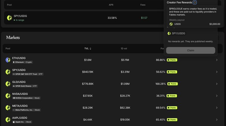This screenshot has width=226, height=126.
Task: Select the NVDA/USDG pool name
Action: pyautogui.click(x=20, y=94)
